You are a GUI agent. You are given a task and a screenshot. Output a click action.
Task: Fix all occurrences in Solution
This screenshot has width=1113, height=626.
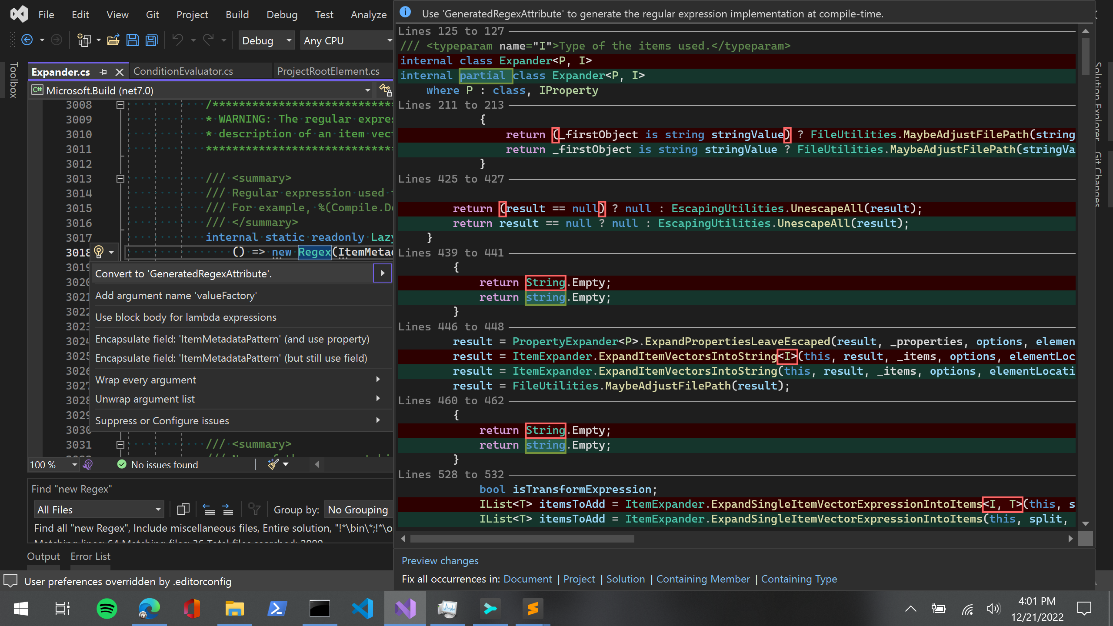625,579
